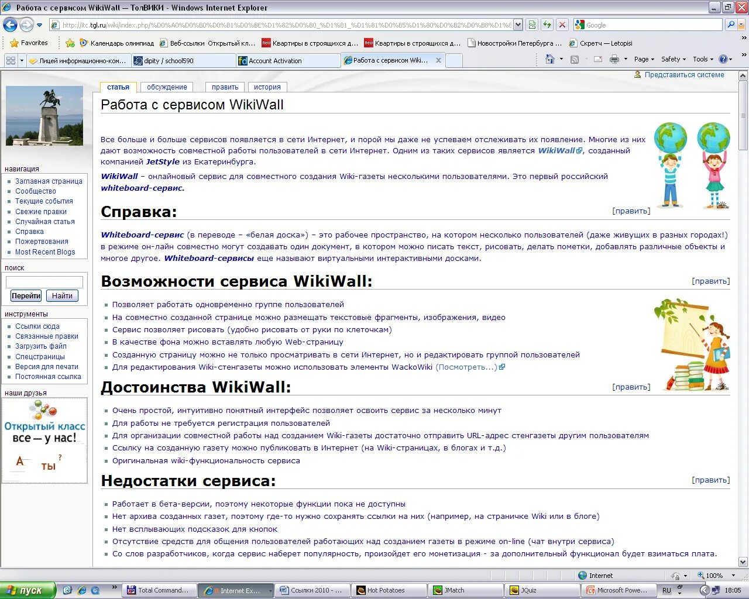Screen dimensions: 749x599
Task: Click the Home page icon
Action: [x=549, y=59]
